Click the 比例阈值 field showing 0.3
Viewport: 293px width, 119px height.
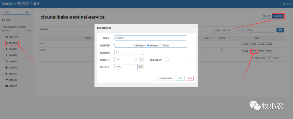129,52
